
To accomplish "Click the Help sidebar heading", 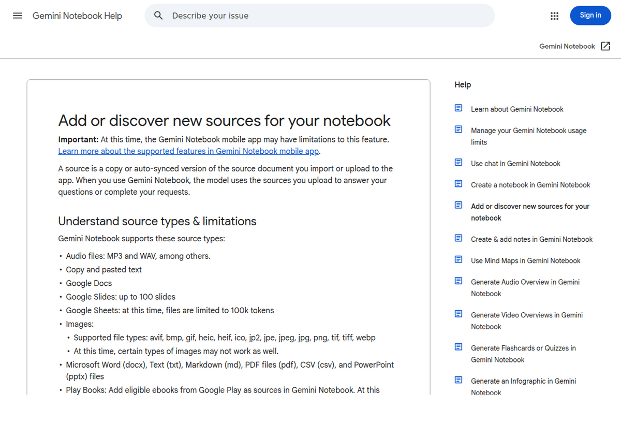I will (x=463, y=84).
